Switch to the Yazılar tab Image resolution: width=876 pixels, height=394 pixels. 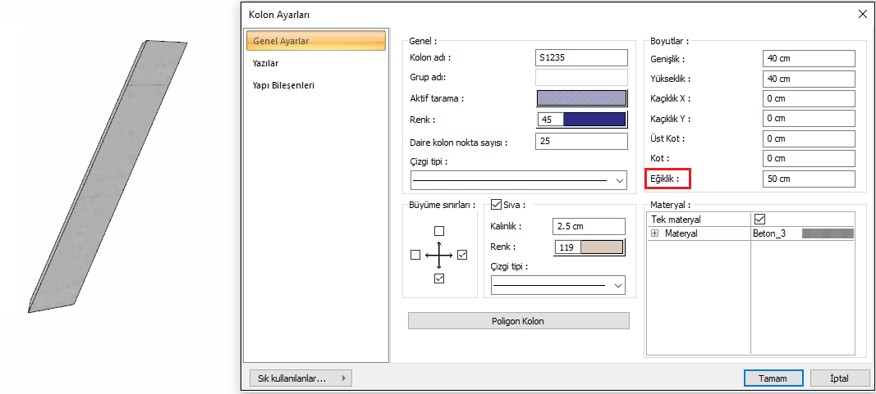coord(265,62)
